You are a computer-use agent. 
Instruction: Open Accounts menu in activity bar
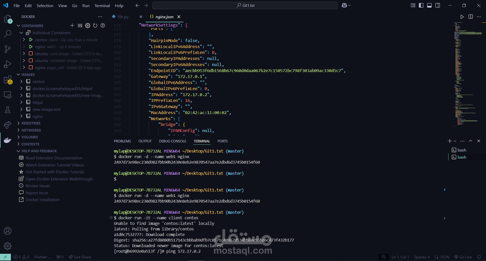pos(8,231)
